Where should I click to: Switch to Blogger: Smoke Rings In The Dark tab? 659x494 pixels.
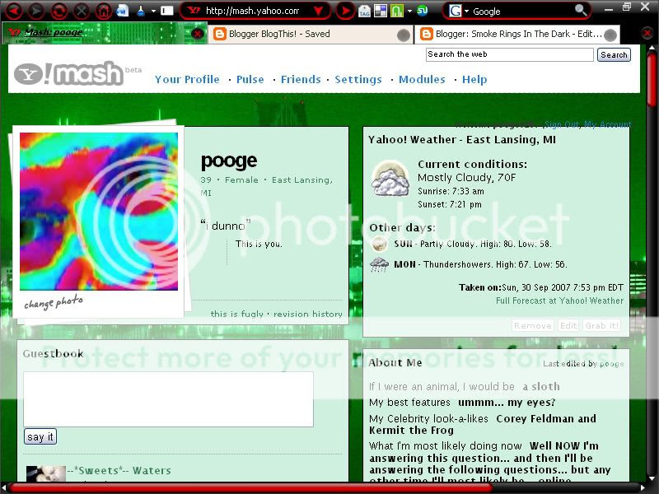[x=517, y=35]
